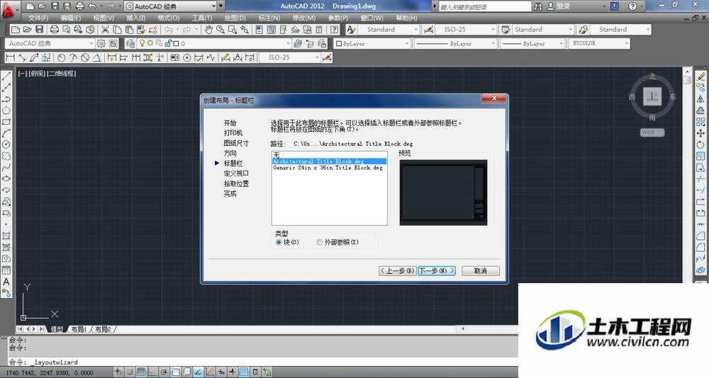
Task: Click the keyword search input field
Action: coord(484,6)
